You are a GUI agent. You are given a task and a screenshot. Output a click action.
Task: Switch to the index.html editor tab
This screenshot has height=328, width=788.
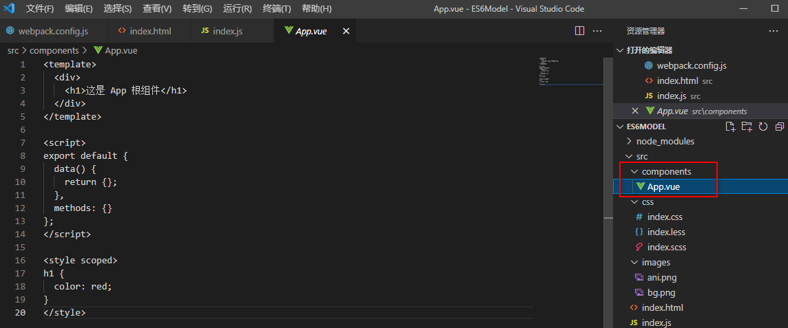coord(149,31)
